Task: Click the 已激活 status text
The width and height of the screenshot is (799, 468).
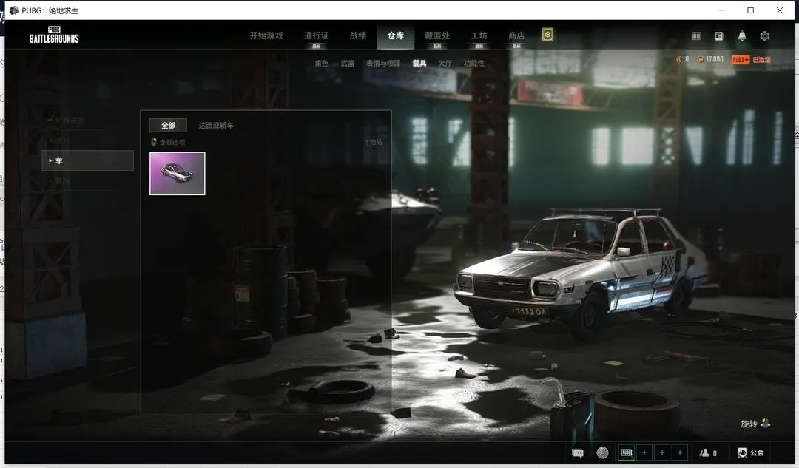Action: (761, 60)
